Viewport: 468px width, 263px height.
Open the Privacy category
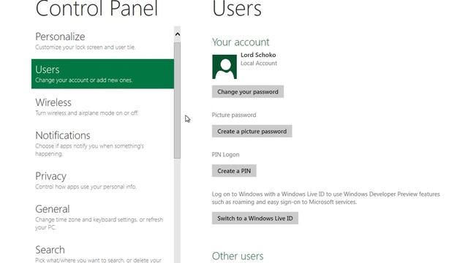[102, 180]
